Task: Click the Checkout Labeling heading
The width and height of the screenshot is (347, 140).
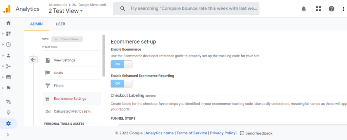Action: click(x=127, y=96)
